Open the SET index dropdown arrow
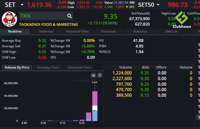This screenshot has width=200, height=129. 22,5
